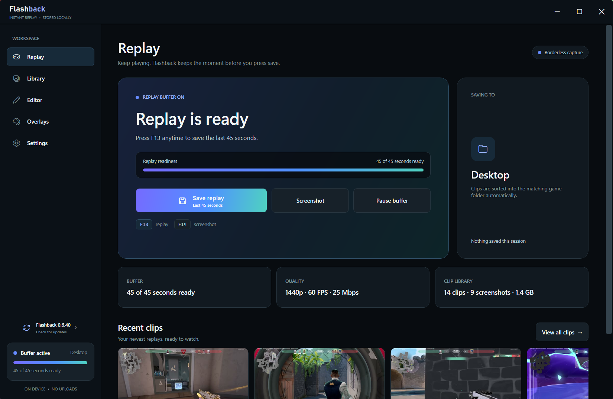Click the 'REPLAY BUFFER ON' status label

pyautogui.click(x=163, y=97)
